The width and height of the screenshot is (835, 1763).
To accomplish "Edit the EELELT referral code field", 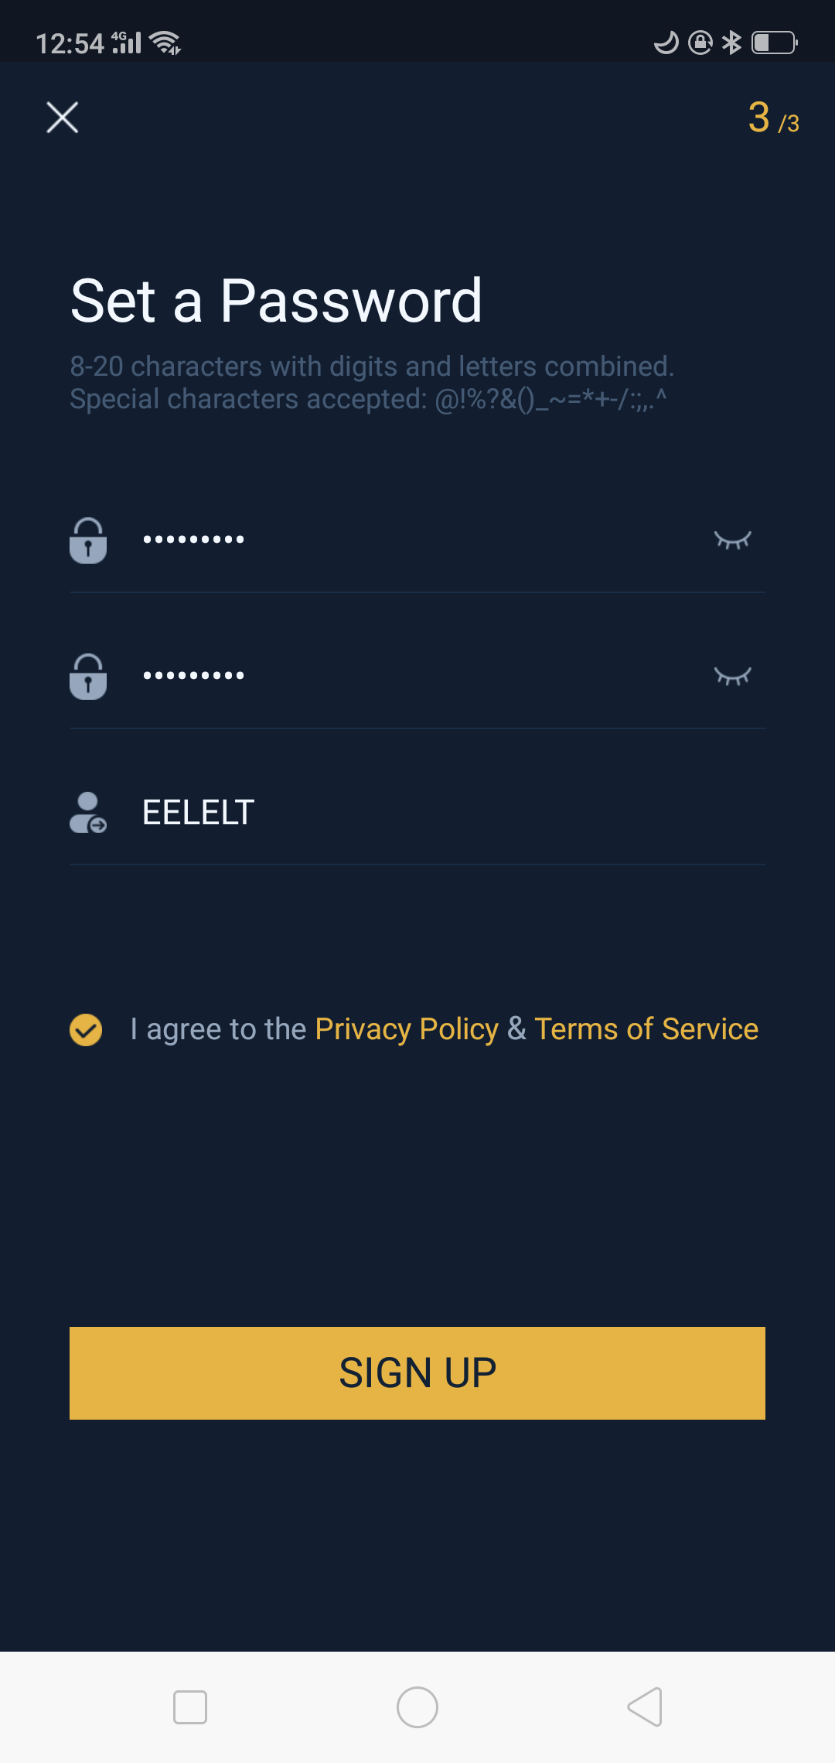I will pos(417,813).
